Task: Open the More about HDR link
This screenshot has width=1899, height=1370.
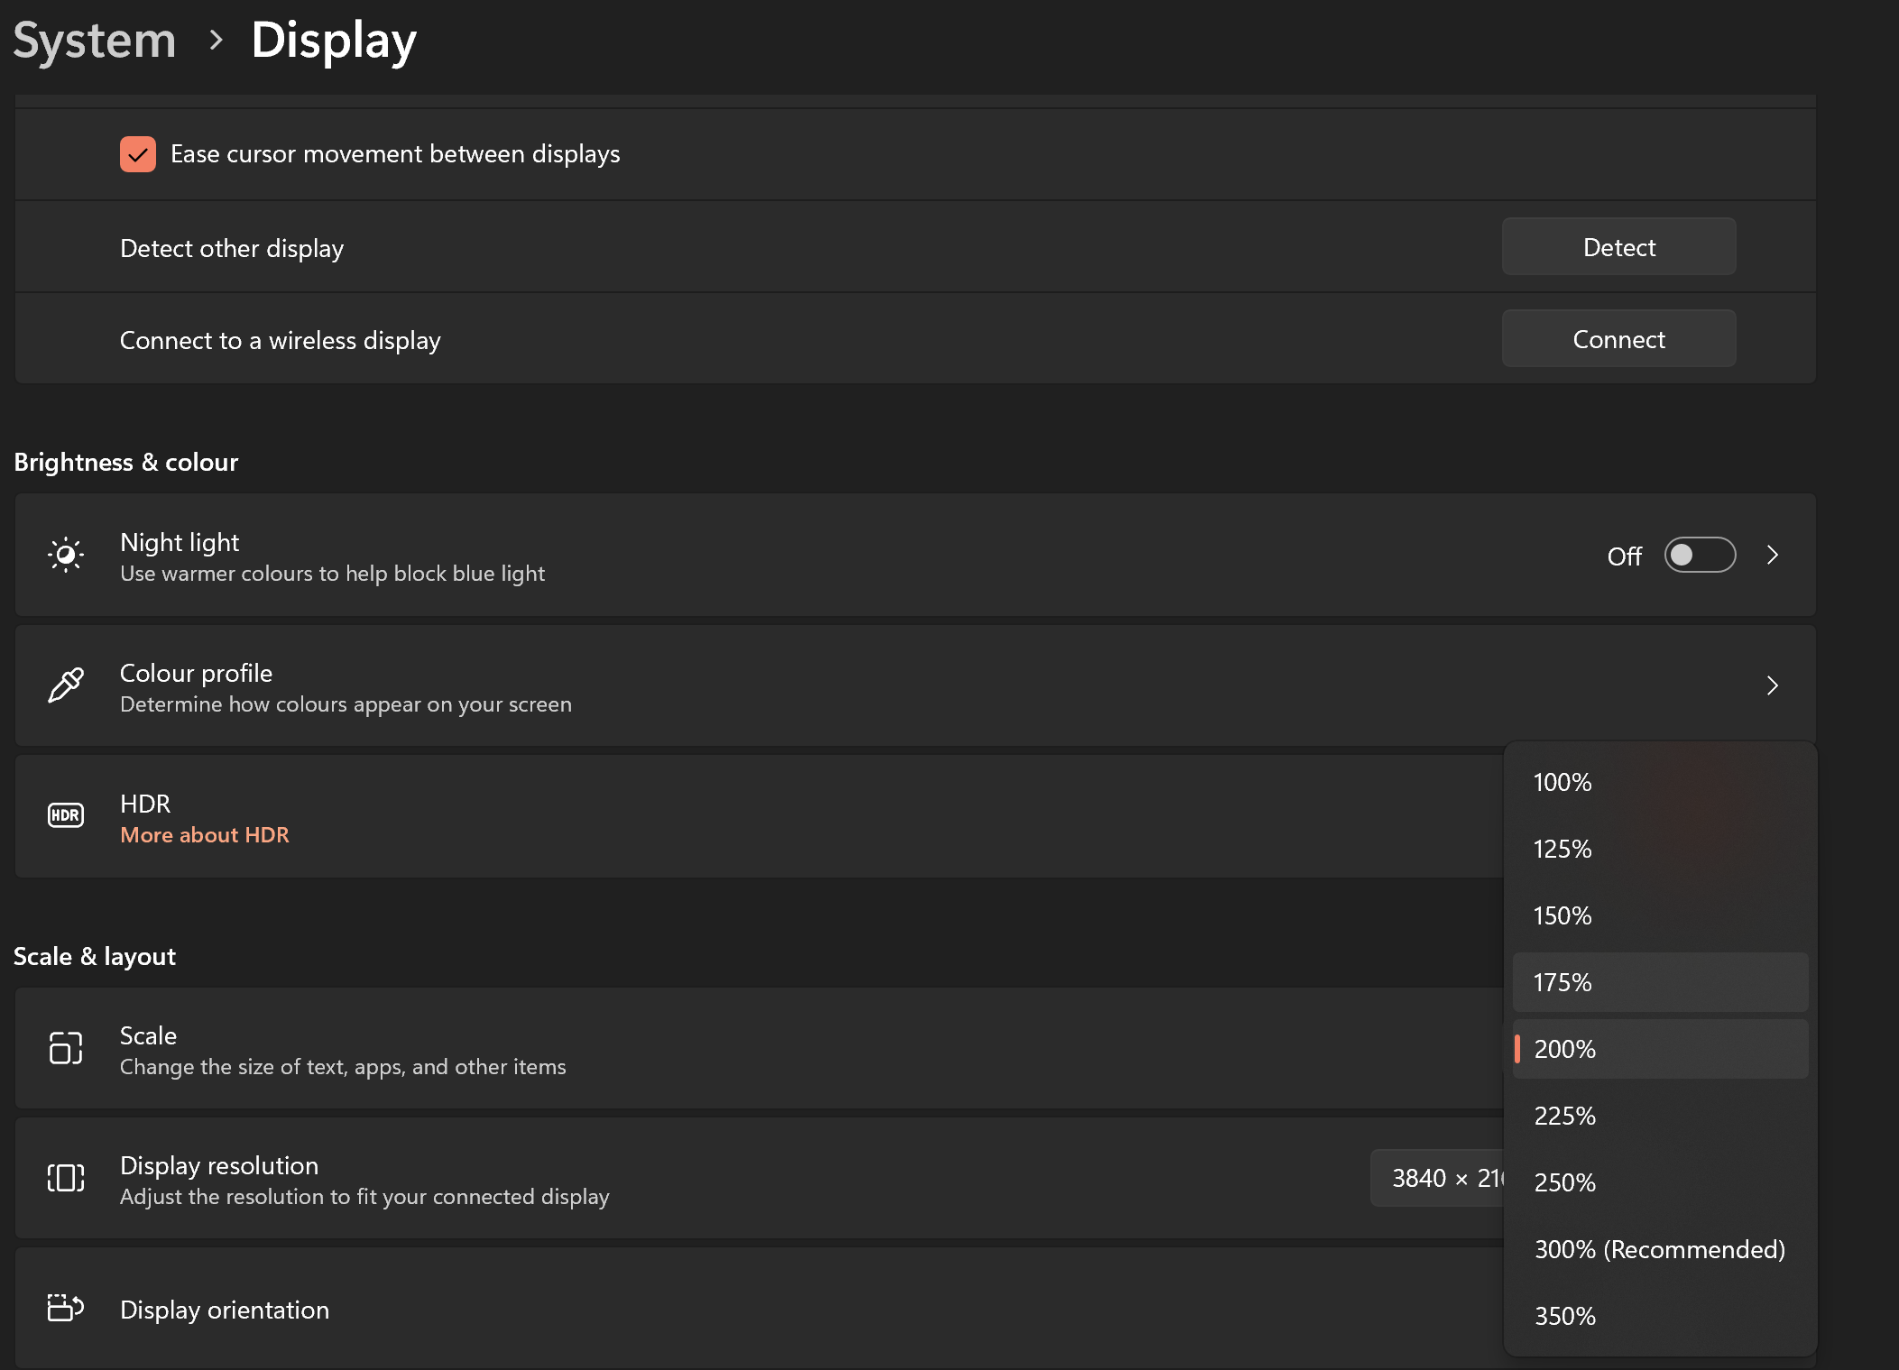Action: [205, 835]
